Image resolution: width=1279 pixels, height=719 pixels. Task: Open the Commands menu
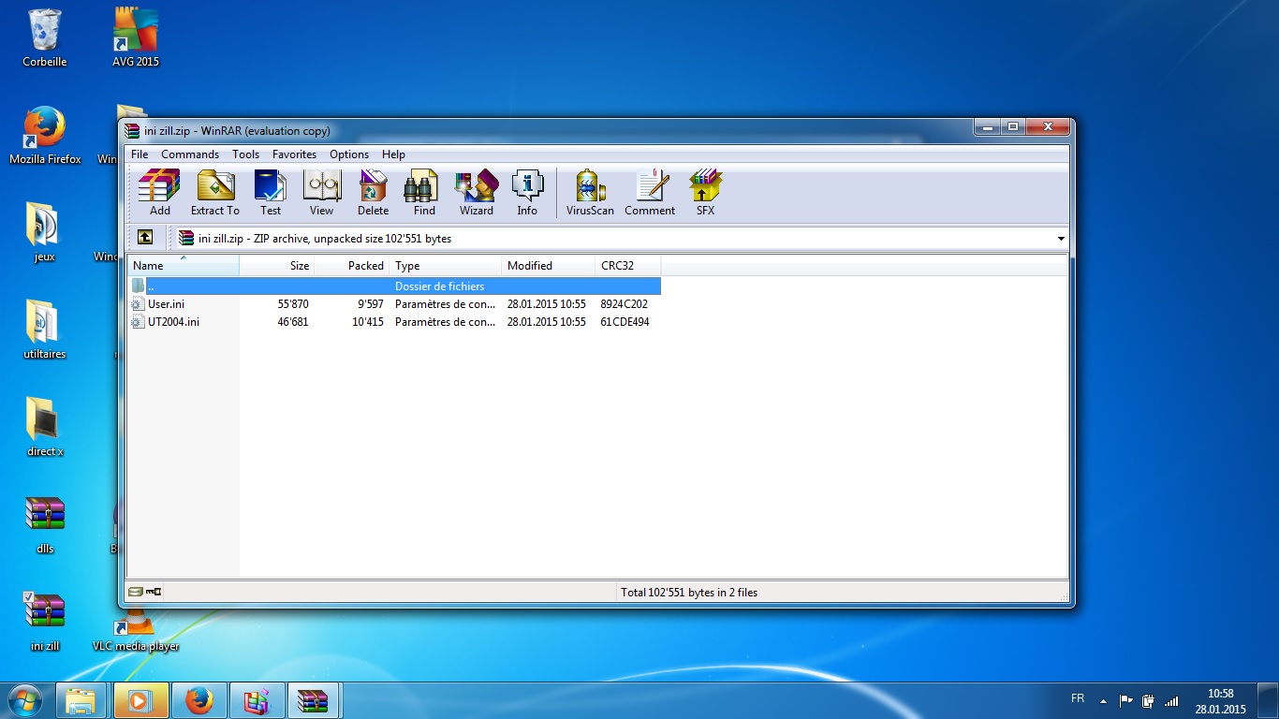[190, 154]
